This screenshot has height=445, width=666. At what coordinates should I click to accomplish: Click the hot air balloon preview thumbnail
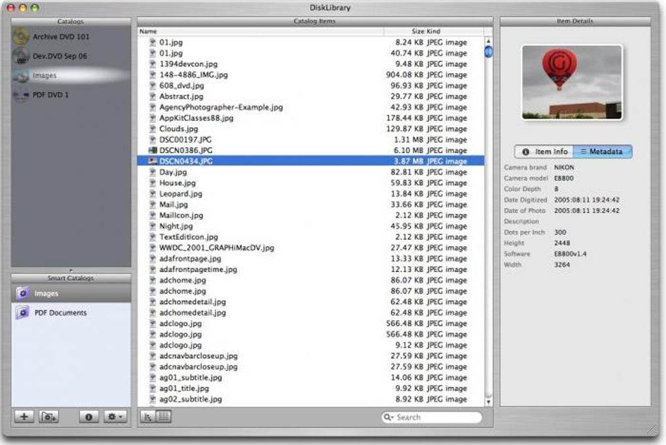(572, 82)
